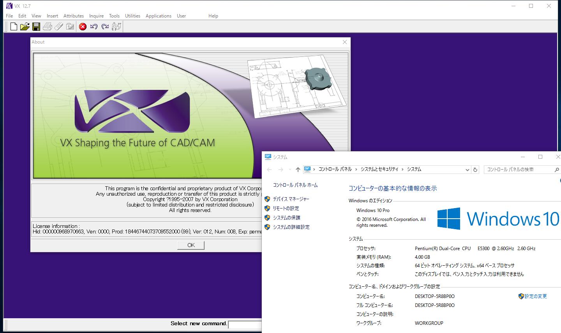The image size is (561, 333).
Task: Click the Save floppy disk icon
Action: pyautogui.click(x=36, y=26)
